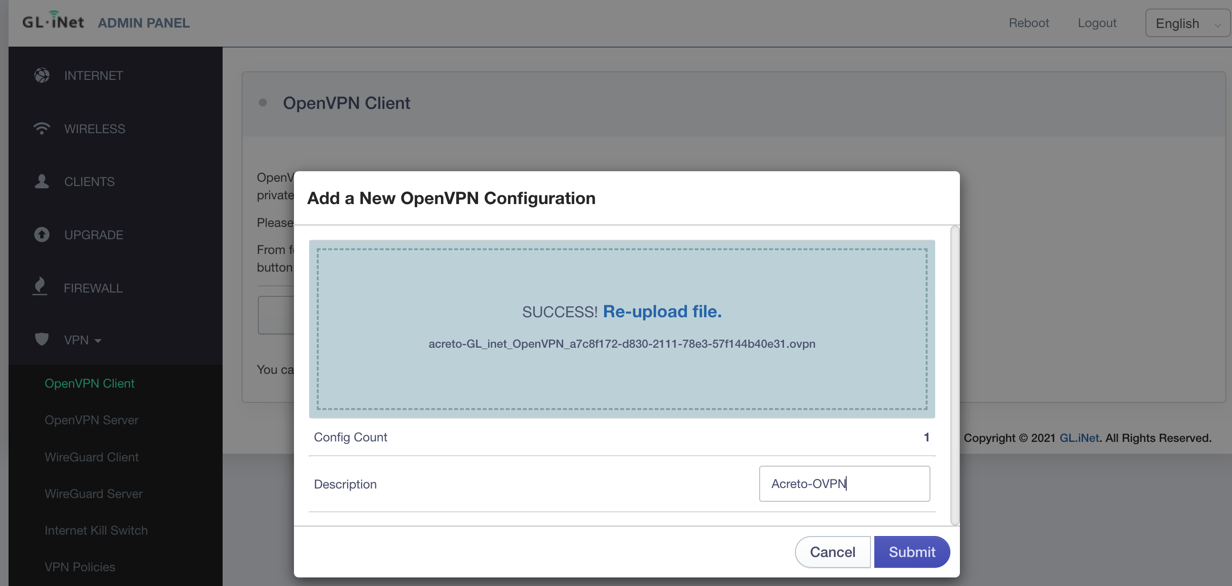Click the Firewall flame icon in sidebar

pos(39,286)
